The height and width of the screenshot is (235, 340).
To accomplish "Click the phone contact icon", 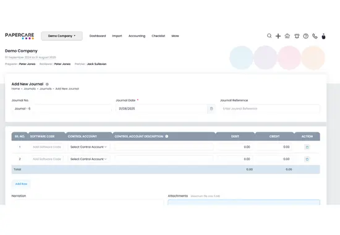I will (315, 36).
